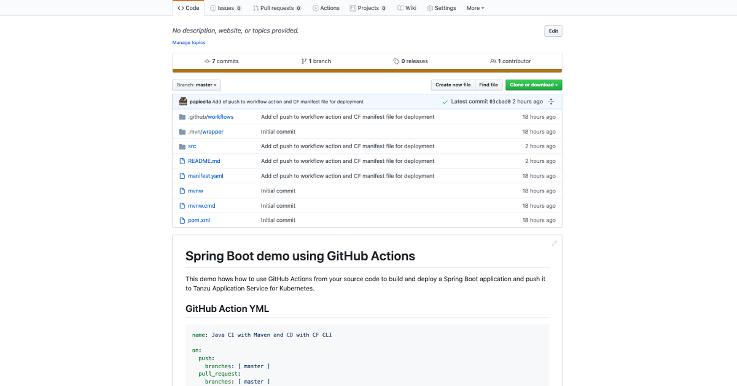Open the mvnw file link

(x=195, y=191)
